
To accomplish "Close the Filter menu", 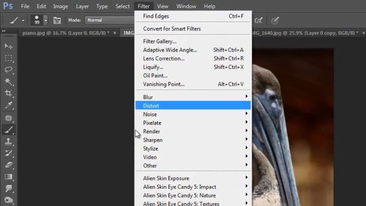I will pyautogui.click(x=144, y=6).
